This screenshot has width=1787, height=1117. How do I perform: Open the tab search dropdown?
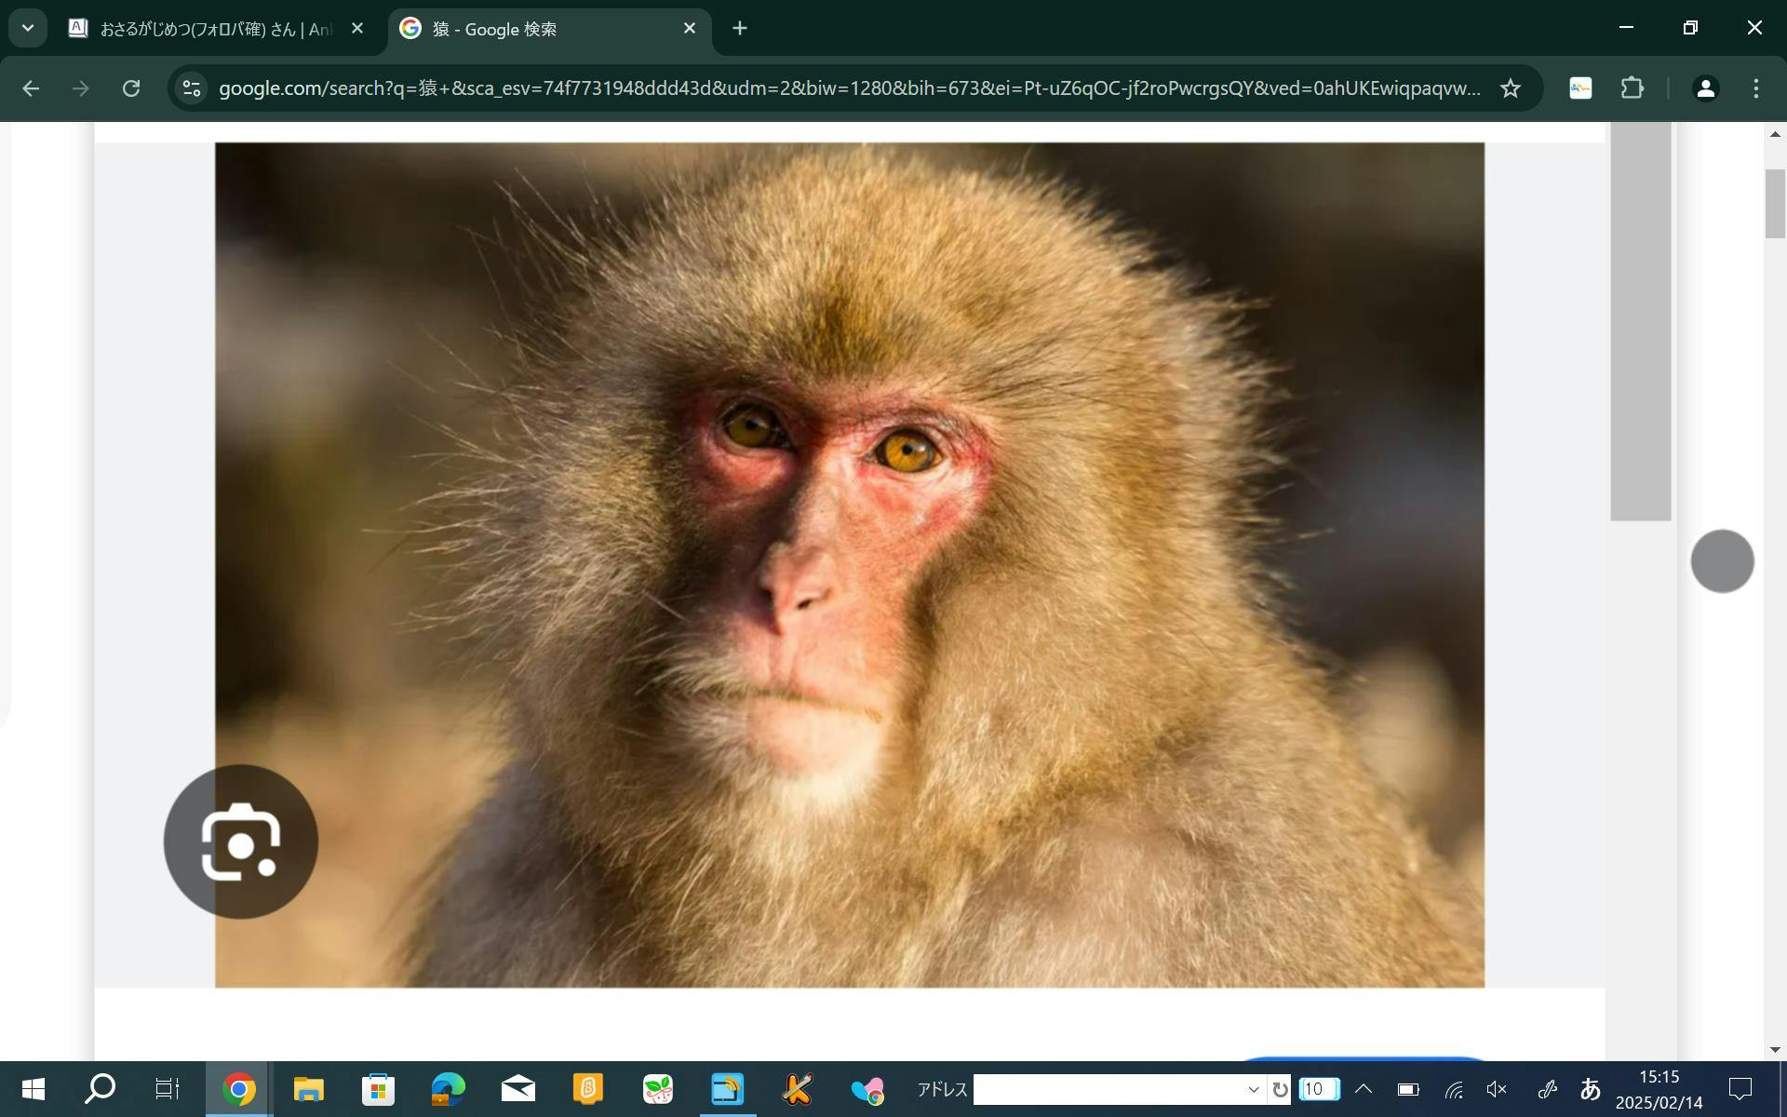(28, 28)
